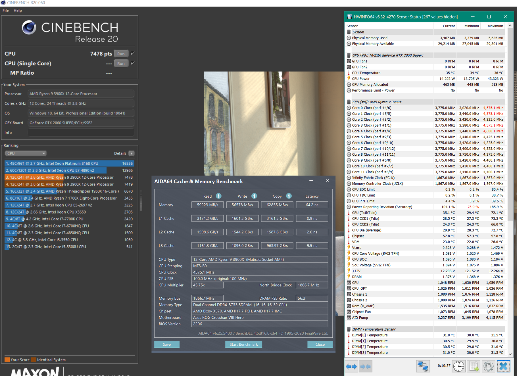Click Memory Read value 59223 MB/s
Screen dimensions: 517x376
coord(208,205)
